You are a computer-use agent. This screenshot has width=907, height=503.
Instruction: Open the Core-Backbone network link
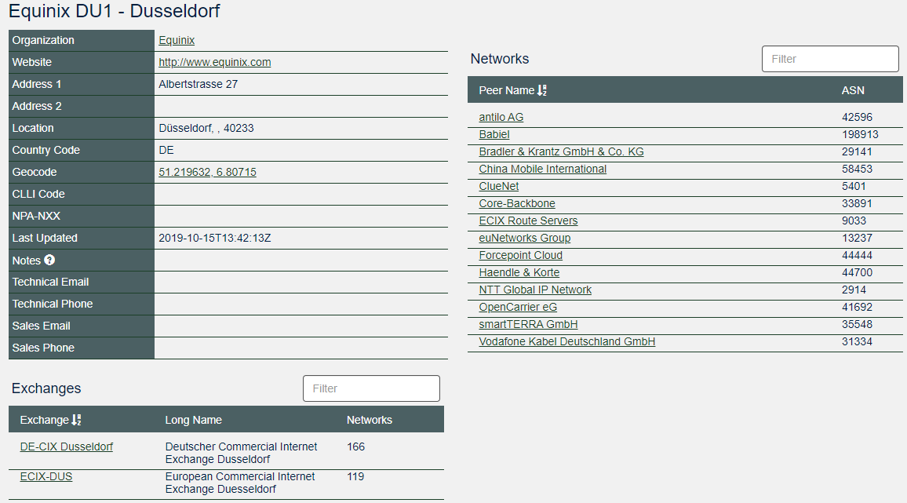517,204
